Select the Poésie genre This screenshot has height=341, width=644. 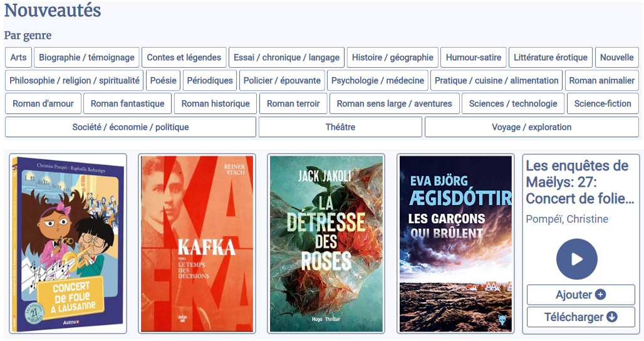pyautogui.click(x=164, y=80)
